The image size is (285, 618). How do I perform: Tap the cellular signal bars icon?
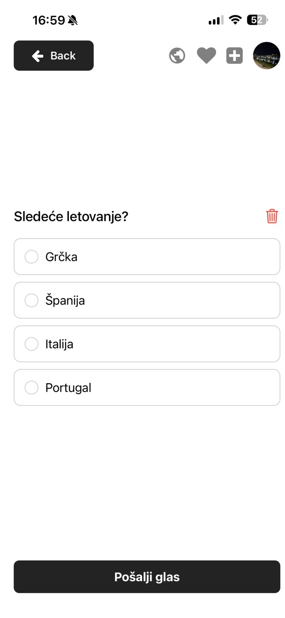(x=216, y=20)
